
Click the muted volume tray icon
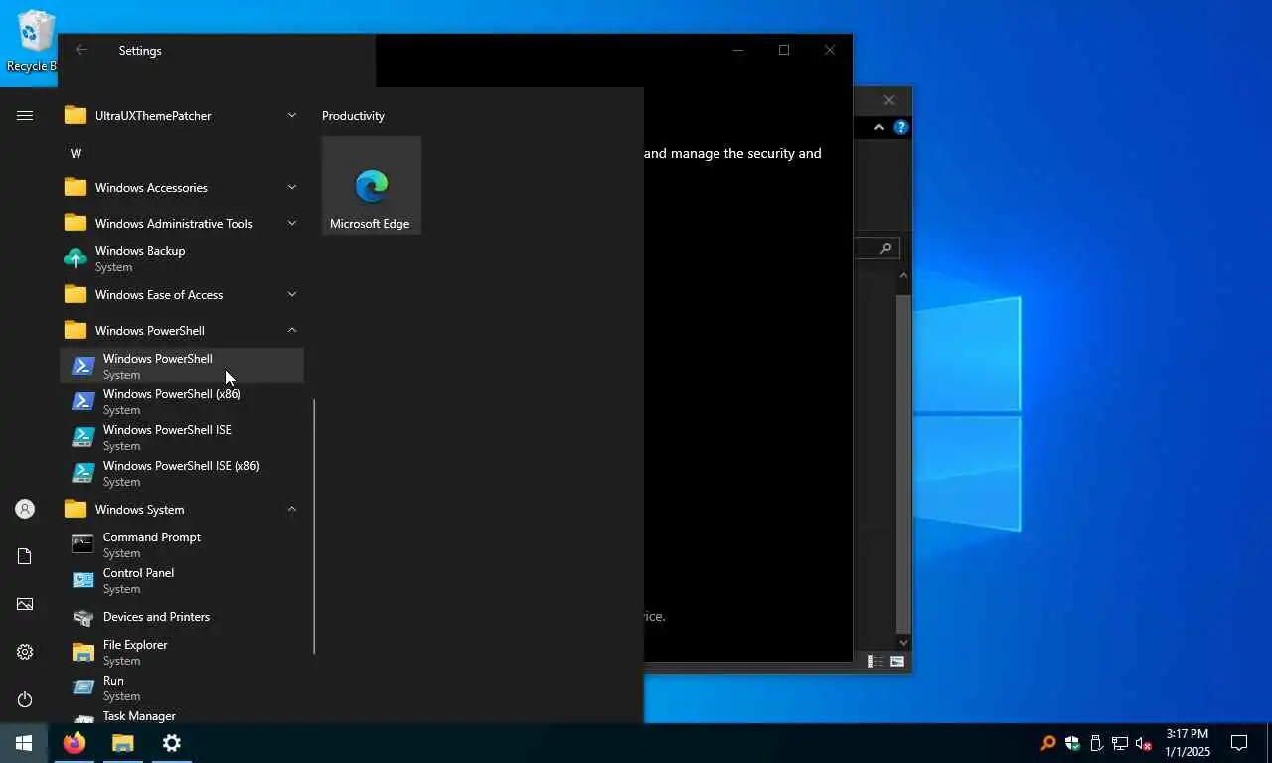(x=1144, y=743)
